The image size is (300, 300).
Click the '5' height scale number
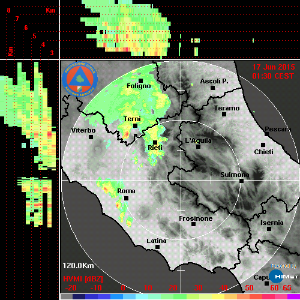(x=34, y=36)
